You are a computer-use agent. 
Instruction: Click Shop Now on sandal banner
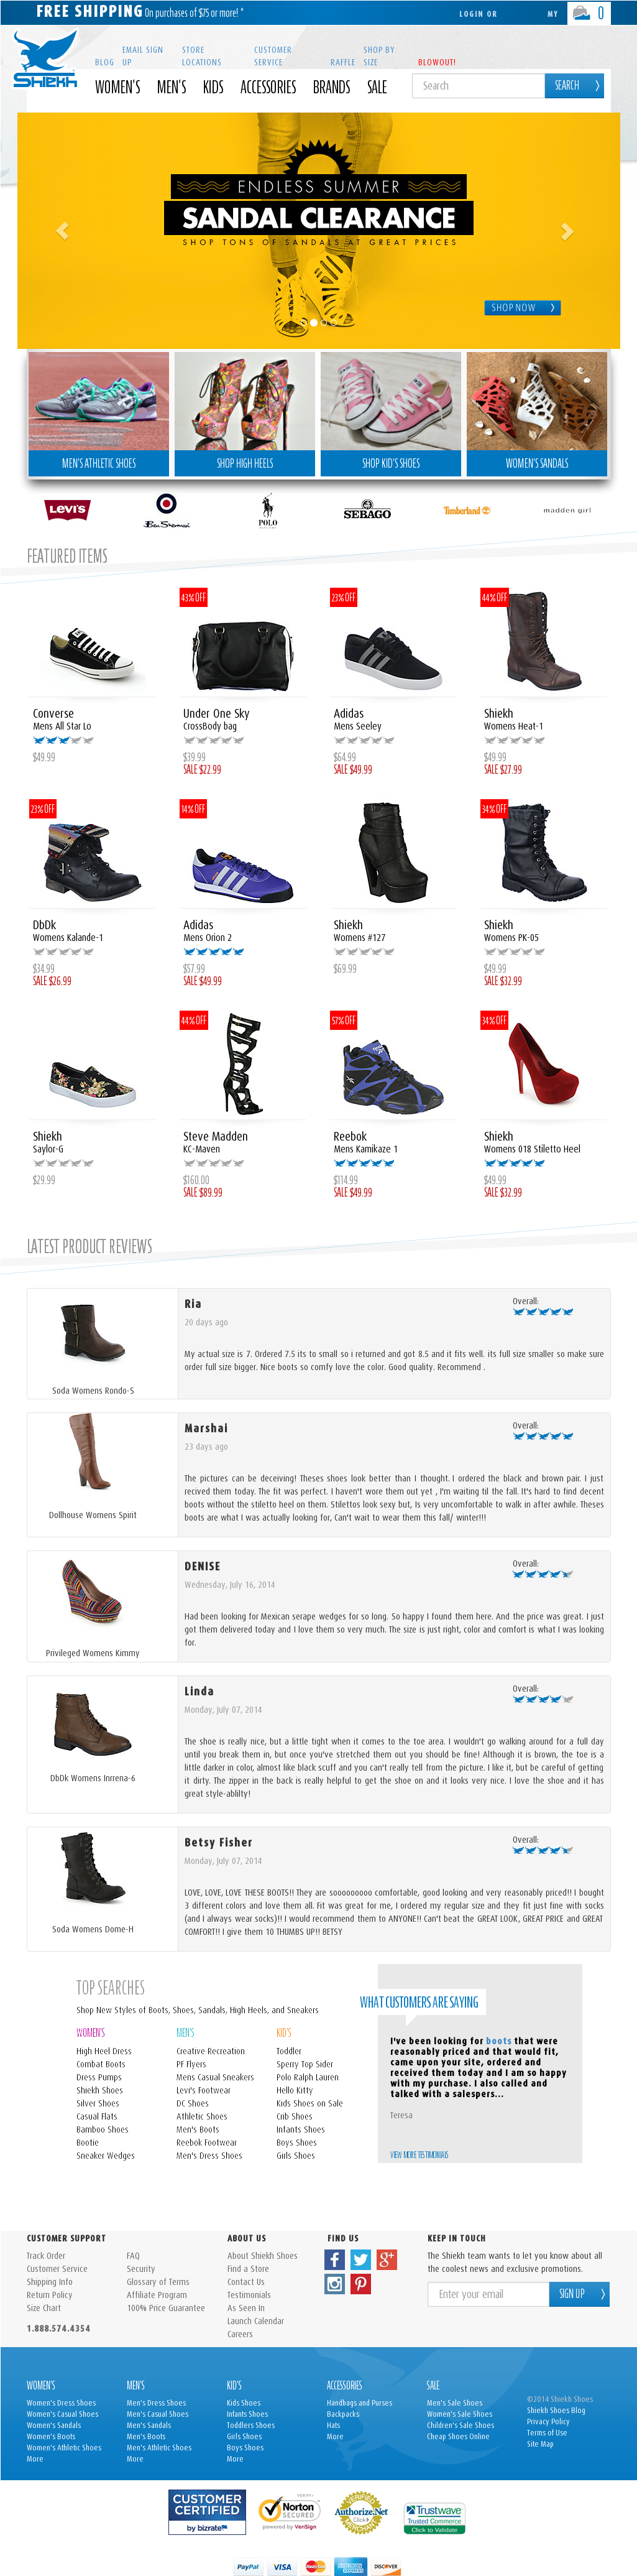[522, 308]
